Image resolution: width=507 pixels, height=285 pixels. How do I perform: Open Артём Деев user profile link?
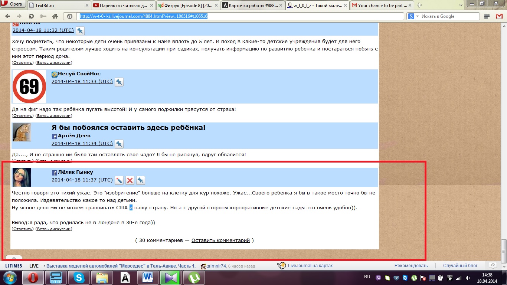(x=74, y=136)
